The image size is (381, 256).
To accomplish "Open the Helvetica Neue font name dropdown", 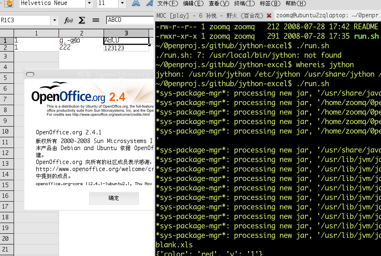I will point(89,4).
